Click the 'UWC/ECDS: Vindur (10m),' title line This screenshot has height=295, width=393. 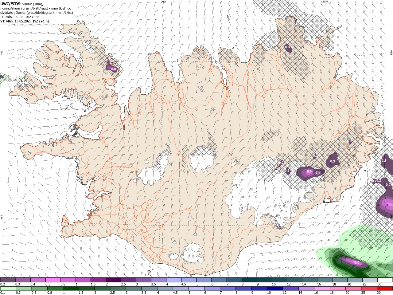tap(22, 4)
